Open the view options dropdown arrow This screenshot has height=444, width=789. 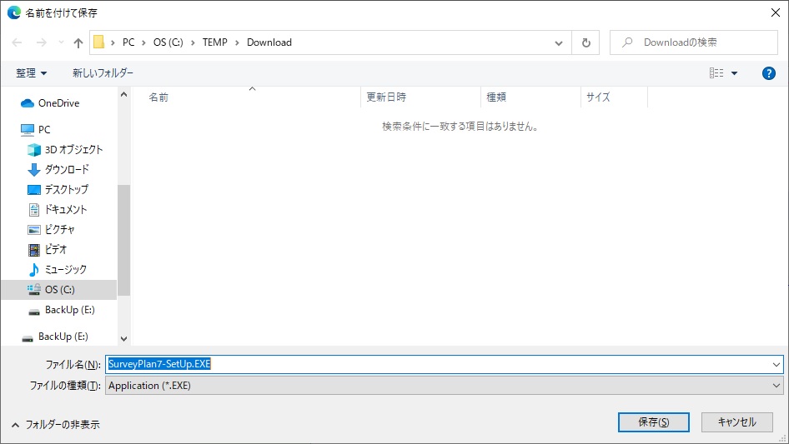[734, 73]
